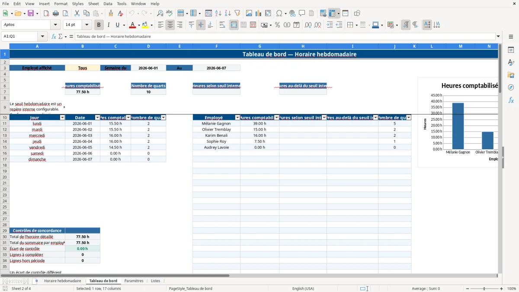Viewport: 519px width, 292px height.
Task: Open the Sheet menu
Action: pyautogui.click(x=93, y=3)
